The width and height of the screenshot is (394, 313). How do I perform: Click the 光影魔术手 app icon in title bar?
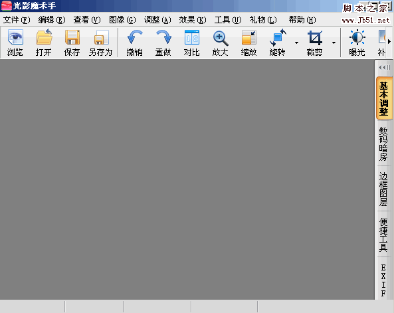(6, 6)
